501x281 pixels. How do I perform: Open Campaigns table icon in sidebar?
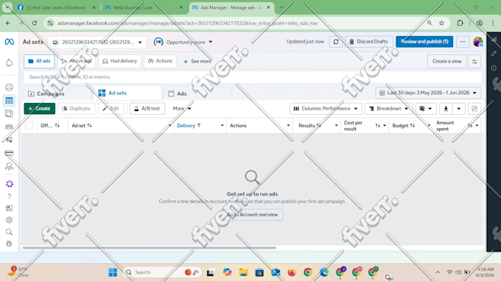pos(9,101)
